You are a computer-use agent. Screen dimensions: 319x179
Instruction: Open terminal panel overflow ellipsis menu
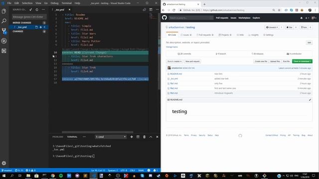[x=84, y=137]
